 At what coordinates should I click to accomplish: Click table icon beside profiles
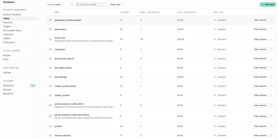pos(50,126)
